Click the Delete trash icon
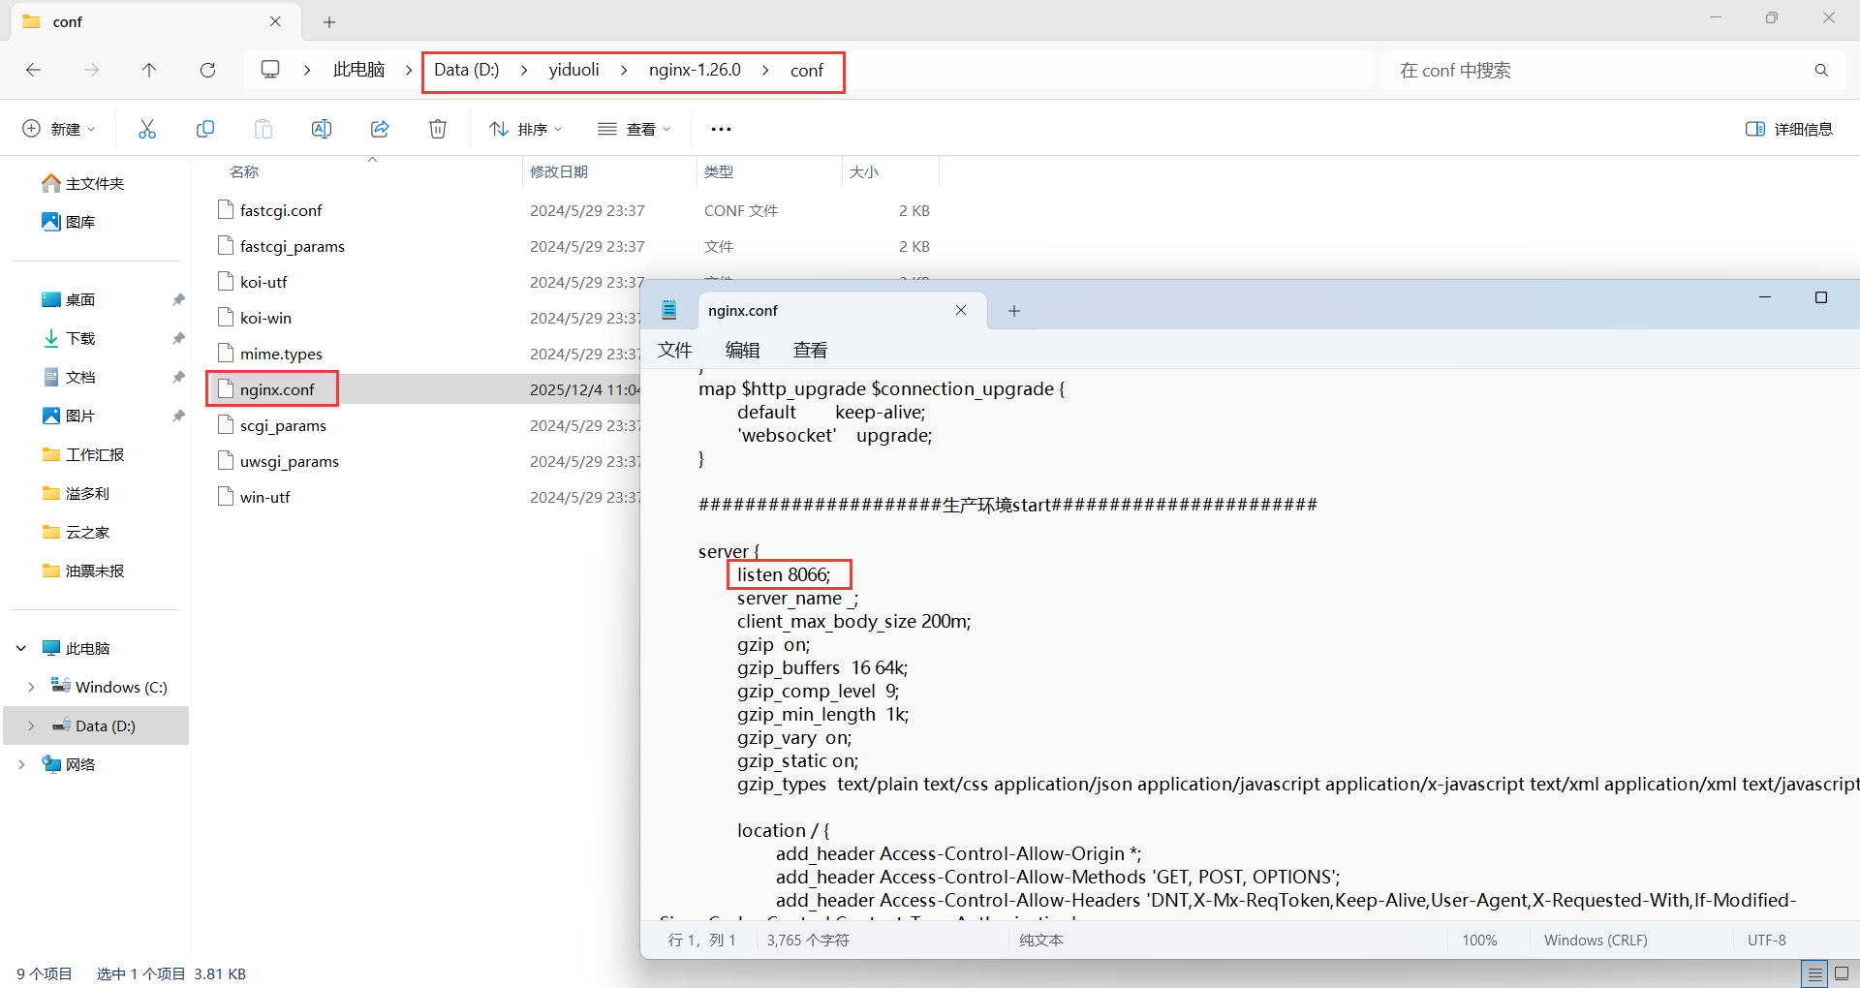1860x988 pixels. [x=438, y=129]
